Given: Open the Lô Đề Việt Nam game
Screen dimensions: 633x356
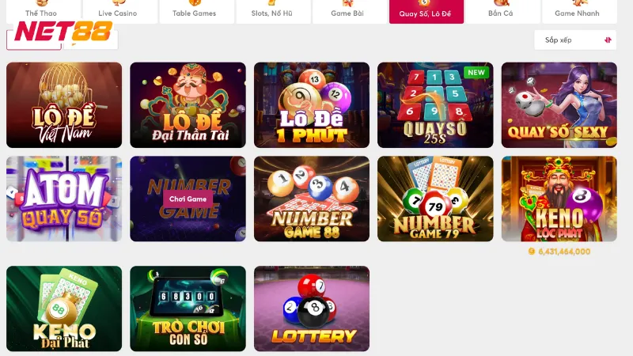Looking at the screenshot, I should [x=64, y=105].
